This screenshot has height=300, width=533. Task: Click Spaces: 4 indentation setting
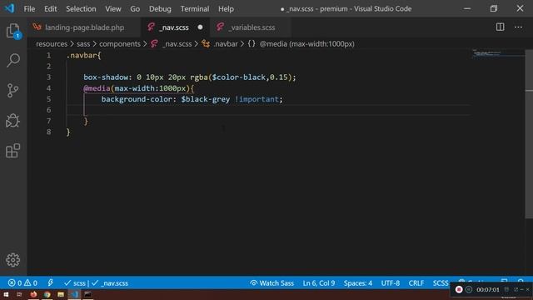pos(357,283)
